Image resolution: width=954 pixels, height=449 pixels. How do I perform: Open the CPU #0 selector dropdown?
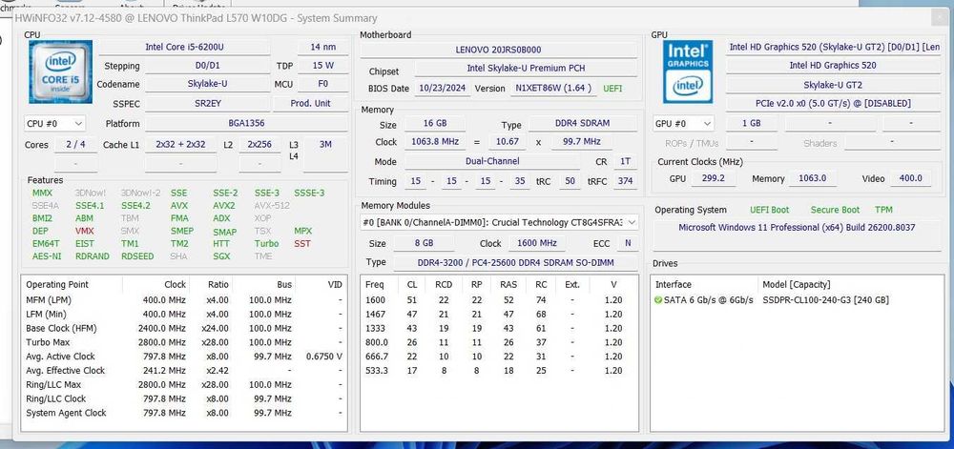(54, 123)
